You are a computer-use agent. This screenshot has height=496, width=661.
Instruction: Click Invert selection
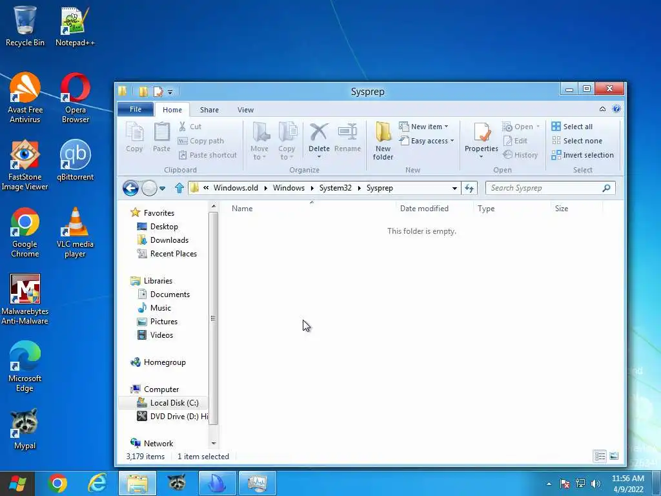[583, 155]
